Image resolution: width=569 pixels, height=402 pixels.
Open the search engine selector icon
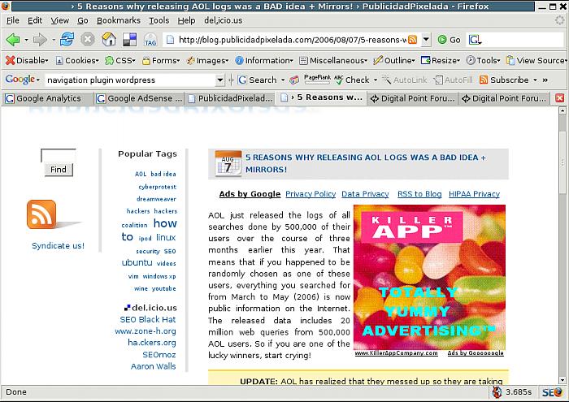475,40
